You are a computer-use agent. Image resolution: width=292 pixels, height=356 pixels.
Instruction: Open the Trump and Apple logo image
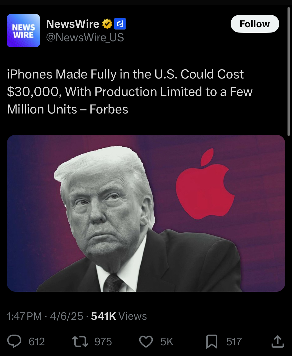click(x=146, y=213)
